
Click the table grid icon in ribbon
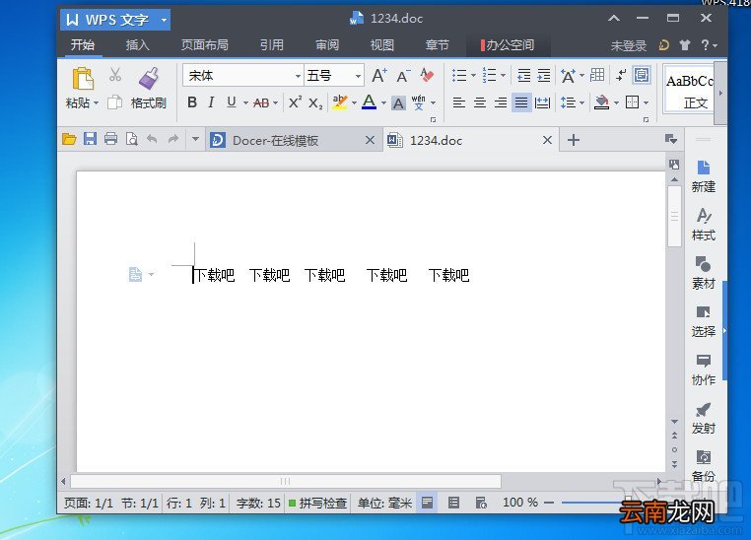pos(597,75)
